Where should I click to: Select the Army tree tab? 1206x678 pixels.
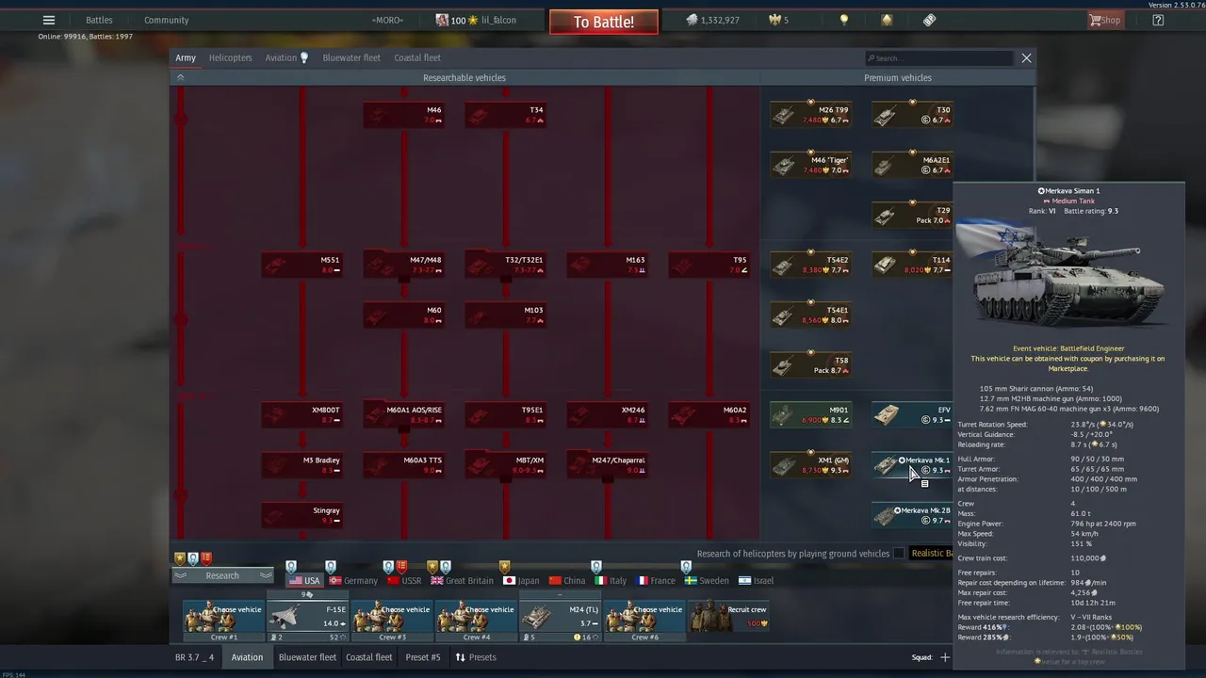[186, 57]
